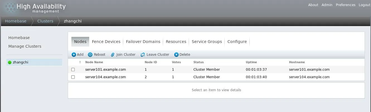Click the Reboot gear icon

(x=90, y=55)
